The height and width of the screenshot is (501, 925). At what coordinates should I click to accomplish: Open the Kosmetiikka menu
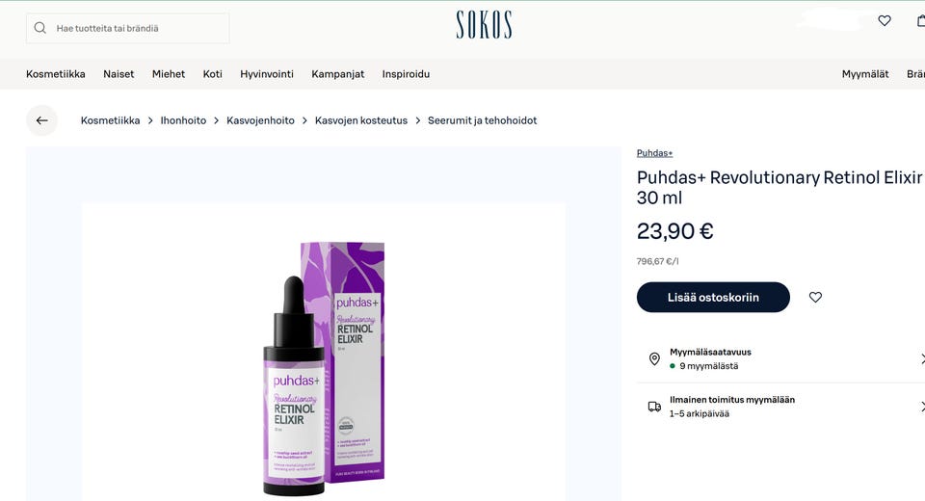click(56, 74)
